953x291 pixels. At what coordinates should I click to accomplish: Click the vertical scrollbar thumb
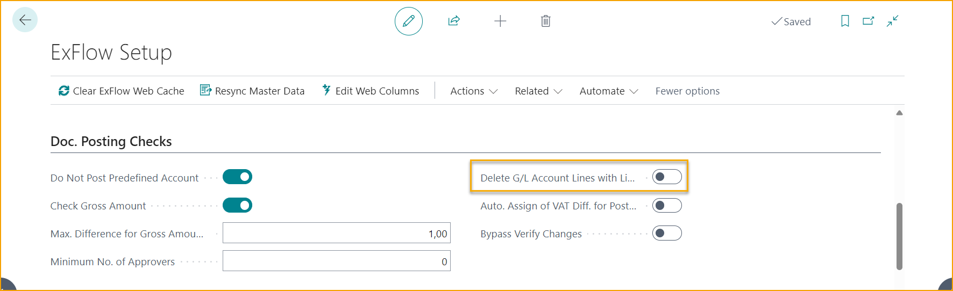(899, 236)
